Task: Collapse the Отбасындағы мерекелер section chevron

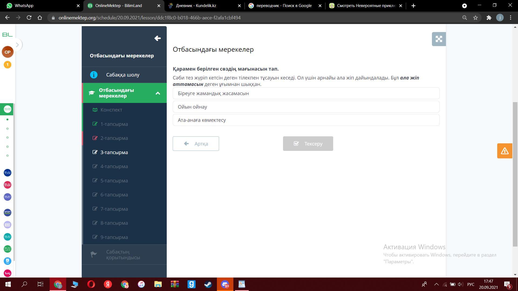Action: tap(158, 93)
